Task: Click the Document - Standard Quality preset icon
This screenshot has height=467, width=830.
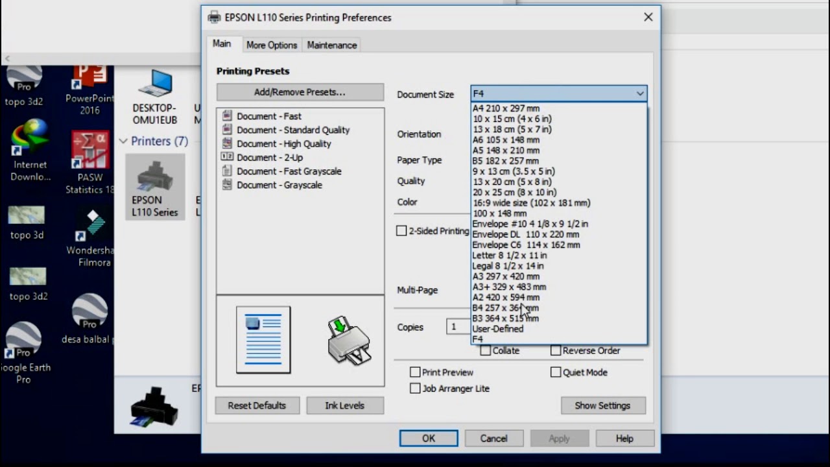Action: [227, 129]
